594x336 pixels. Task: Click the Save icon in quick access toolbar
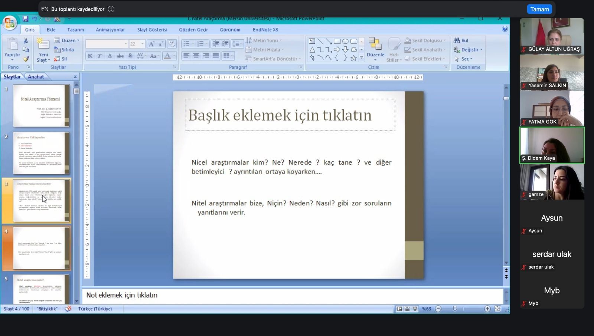pyautogui.click(x=25, y=19)
